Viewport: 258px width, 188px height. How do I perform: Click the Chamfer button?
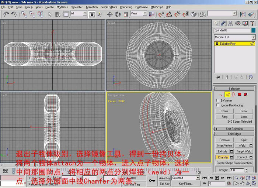pos(223,157)
